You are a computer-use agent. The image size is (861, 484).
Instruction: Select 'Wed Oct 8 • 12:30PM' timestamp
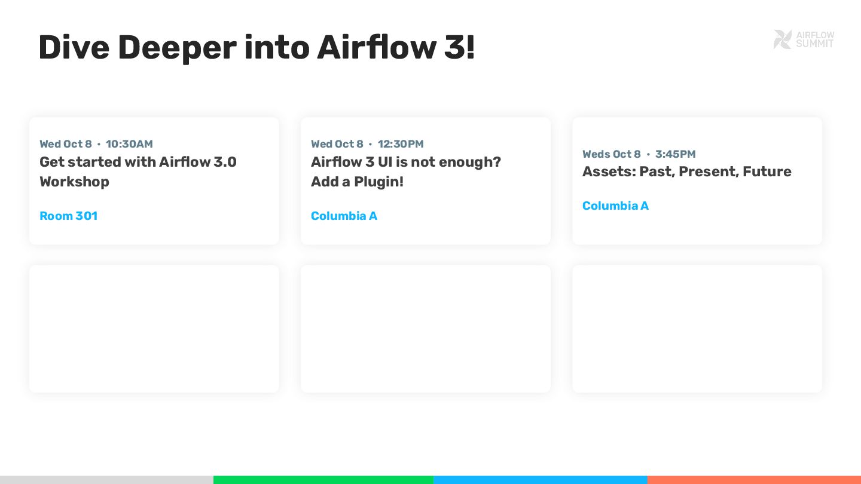(367, 144)
